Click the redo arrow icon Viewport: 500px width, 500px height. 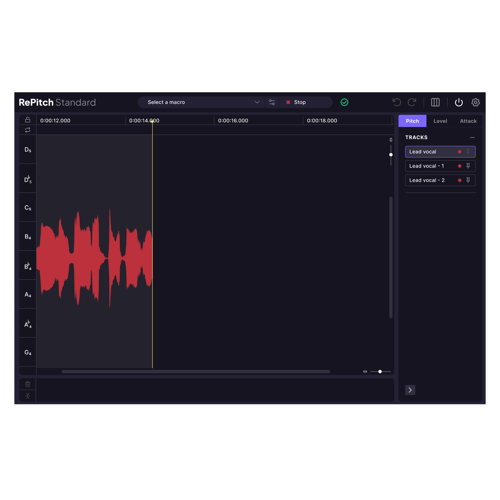412,102
